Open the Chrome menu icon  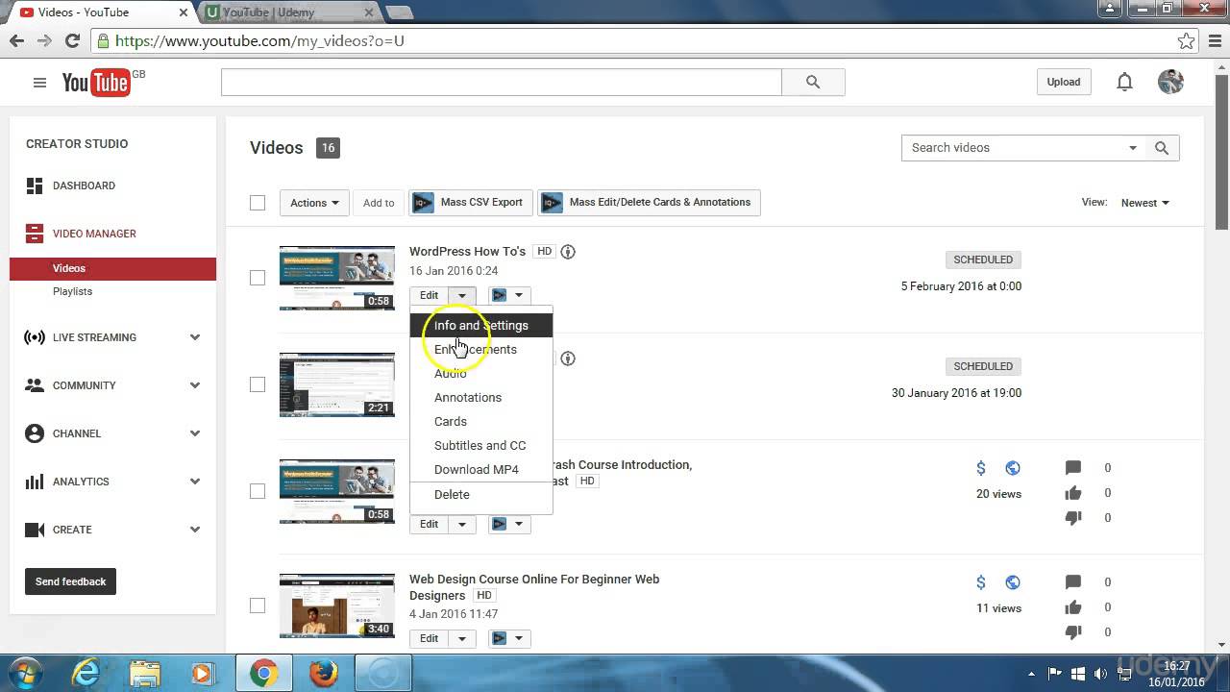1213,41
